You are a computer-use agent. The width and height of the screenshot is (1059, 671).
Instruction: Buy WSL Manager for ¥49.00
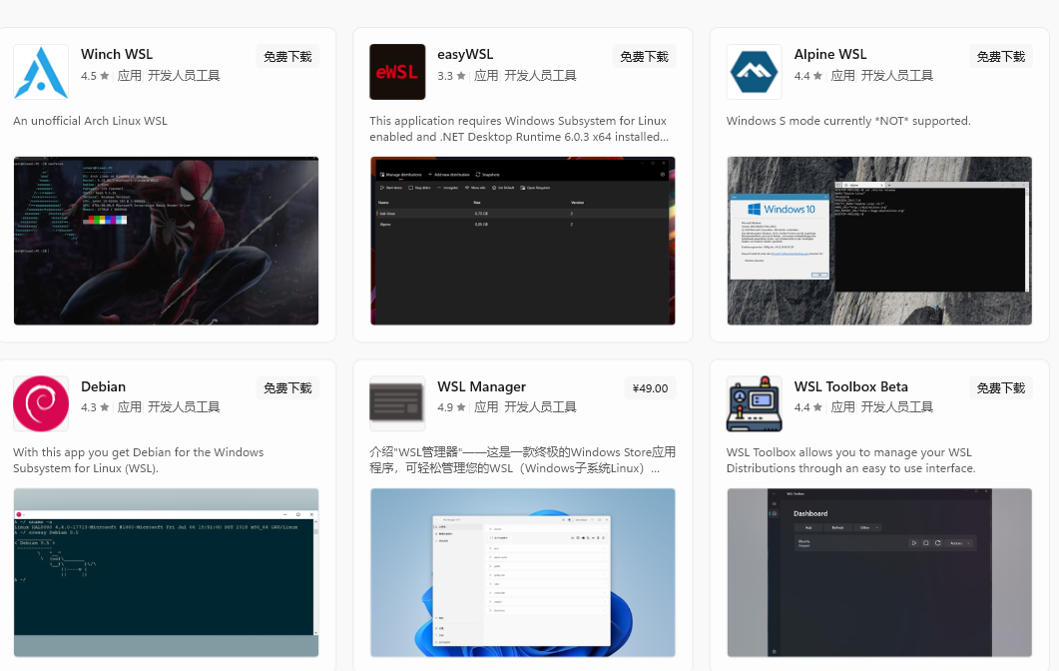[x=650, y=388]
